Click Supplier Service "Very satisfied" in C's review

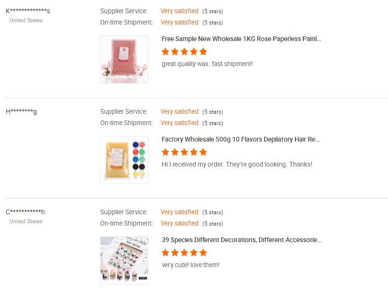click(x=179, y=212)
